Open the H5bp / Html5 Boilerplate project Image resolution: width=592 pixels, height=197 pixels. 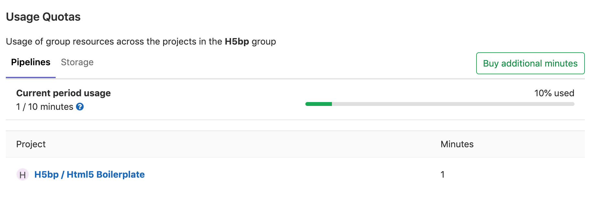[90, 174]
